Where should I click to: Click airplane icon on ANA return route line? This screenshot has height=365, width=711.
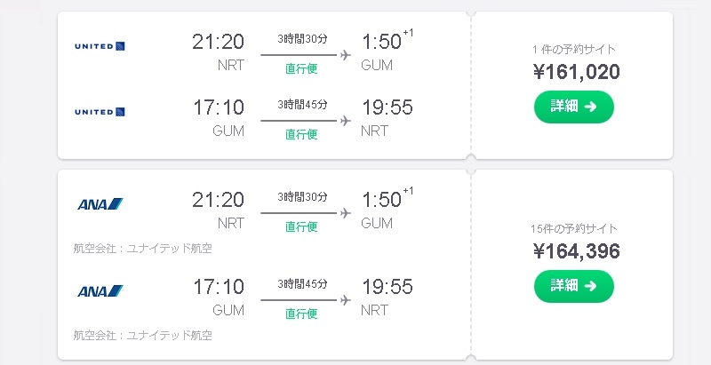[x=345, y=298]
